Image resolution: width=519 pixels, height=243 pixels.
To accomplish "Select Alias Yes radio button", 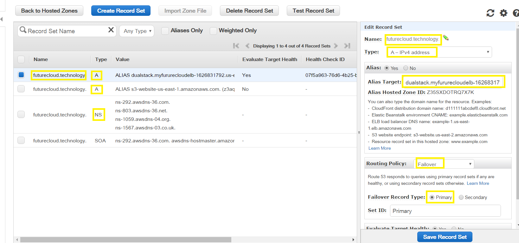I will 387,68.
